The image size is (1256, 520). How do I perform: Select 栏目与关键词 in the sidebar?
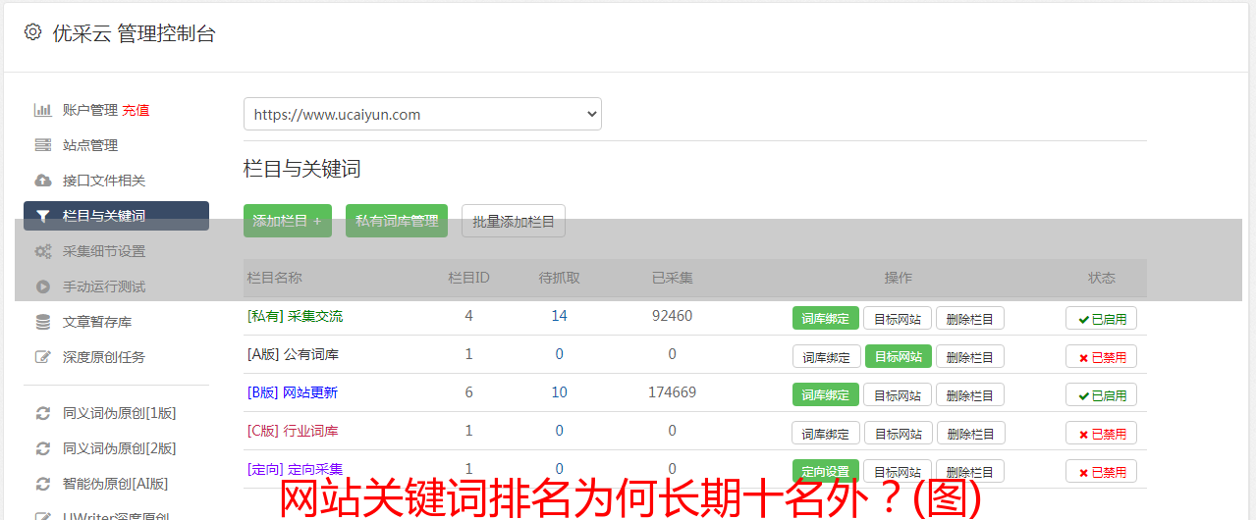(116, 216)
